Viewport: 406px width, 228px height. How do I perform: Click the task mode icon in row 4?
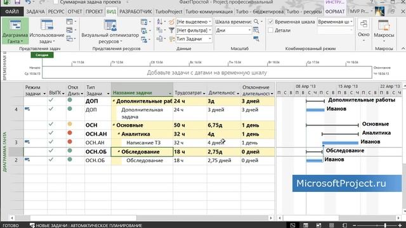(27, 110)
